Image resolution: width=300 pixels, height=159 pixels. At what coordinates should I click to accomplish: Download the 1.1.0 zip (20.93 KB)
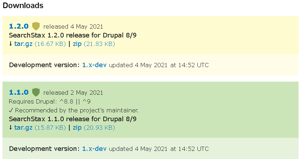pyautogui.click(x=77, y=128)
